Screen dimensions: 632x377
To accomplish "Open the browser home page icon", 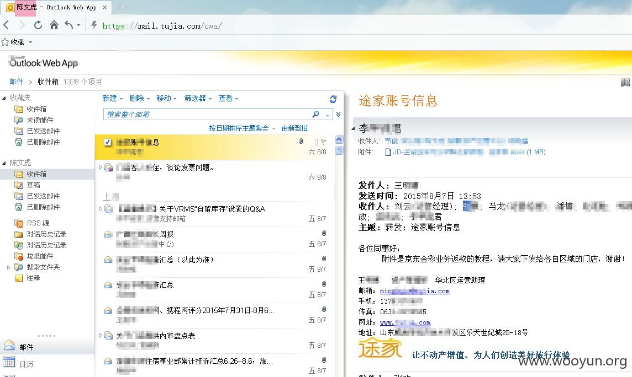I will click(54, 25).
